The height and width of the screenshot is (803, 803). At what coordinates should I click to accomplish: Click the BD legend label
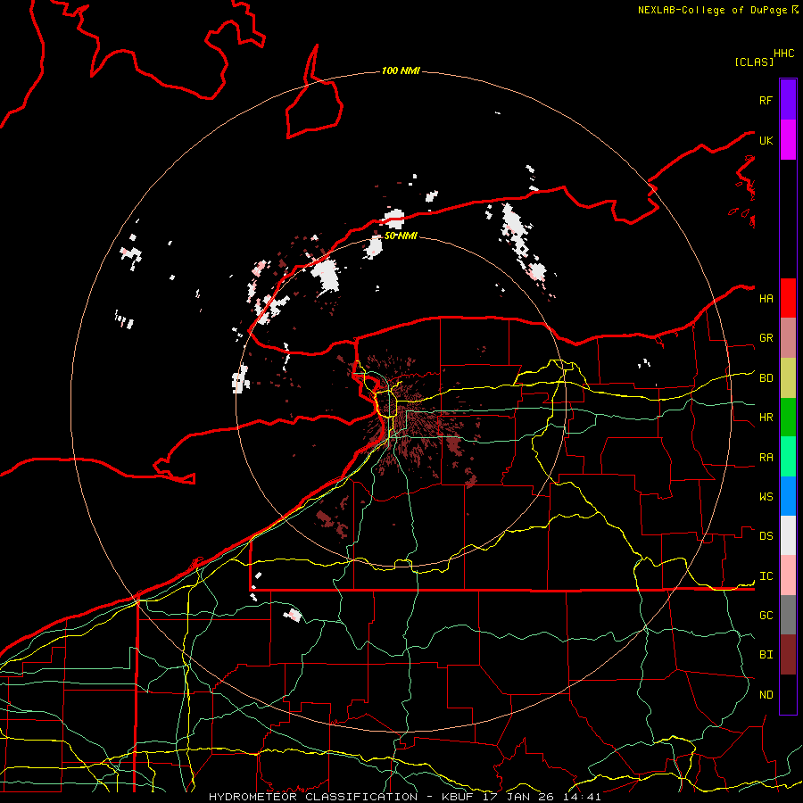tap(766, 378)
